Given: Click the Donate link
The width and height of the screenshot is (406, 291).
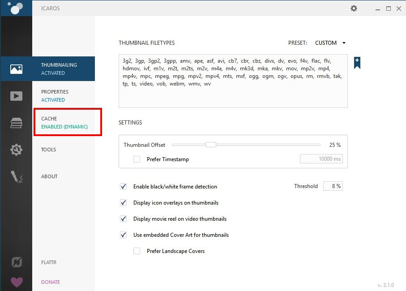Looking at the screenshot, I should tap(51, 282).
